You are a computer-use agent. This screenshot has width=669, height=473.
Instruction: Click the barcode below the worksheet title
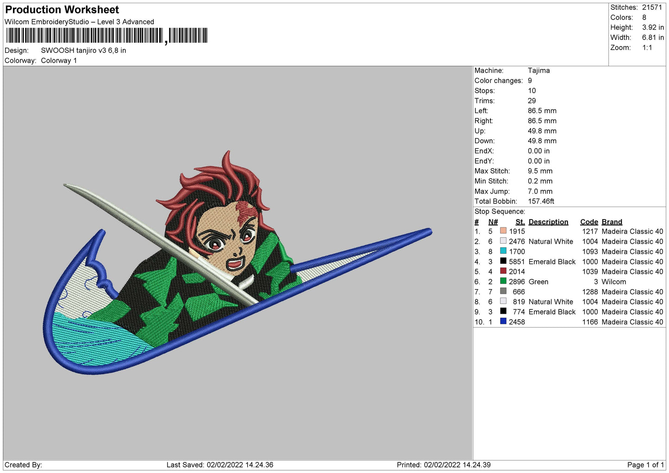(x=107, y=36)
